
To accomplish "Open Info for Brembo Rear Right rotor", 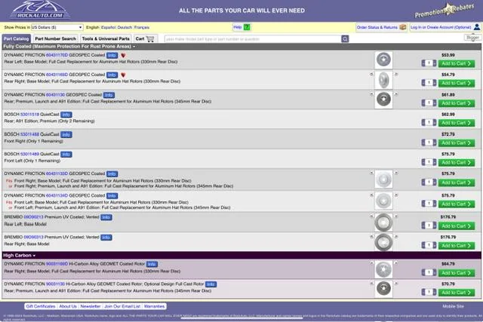I will 106,238.
